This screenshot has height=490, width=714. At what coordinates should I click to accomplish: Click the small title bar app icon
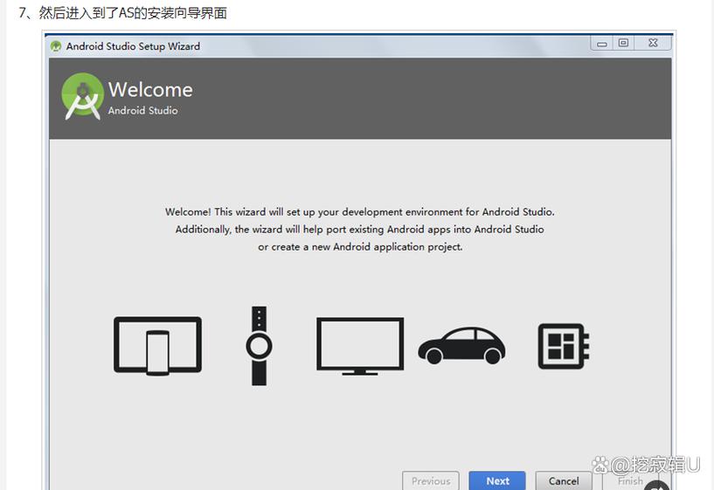tap(56, 46)
